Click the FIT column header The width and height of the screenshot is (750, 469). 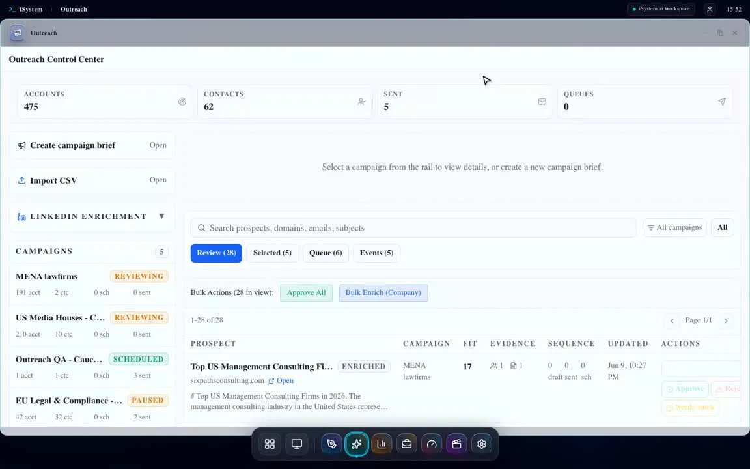click(469, 344)
